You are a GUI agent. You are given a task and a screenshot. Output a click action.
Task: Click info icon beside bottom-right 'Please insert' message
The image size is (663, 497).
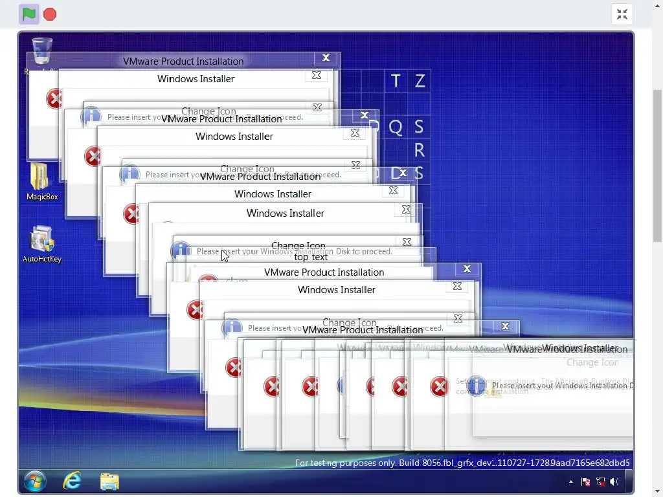476,386
